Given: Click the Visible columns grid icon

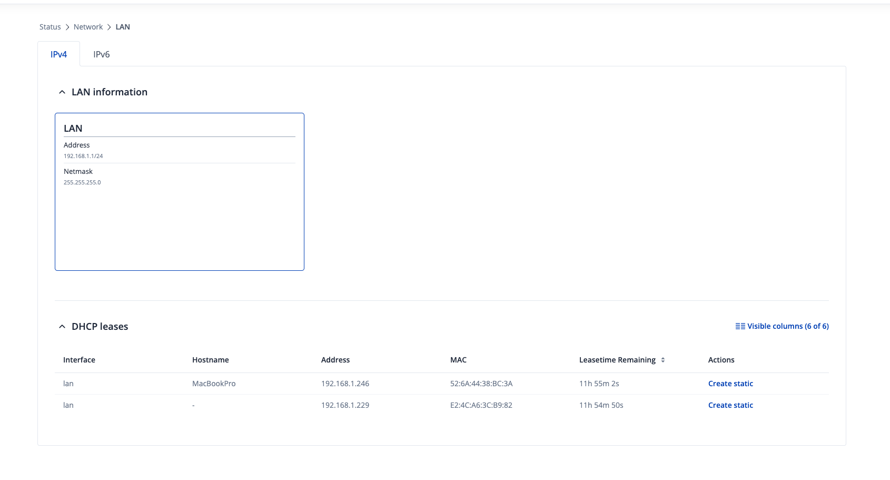Looking at the screenshot, I should [740, 326].
